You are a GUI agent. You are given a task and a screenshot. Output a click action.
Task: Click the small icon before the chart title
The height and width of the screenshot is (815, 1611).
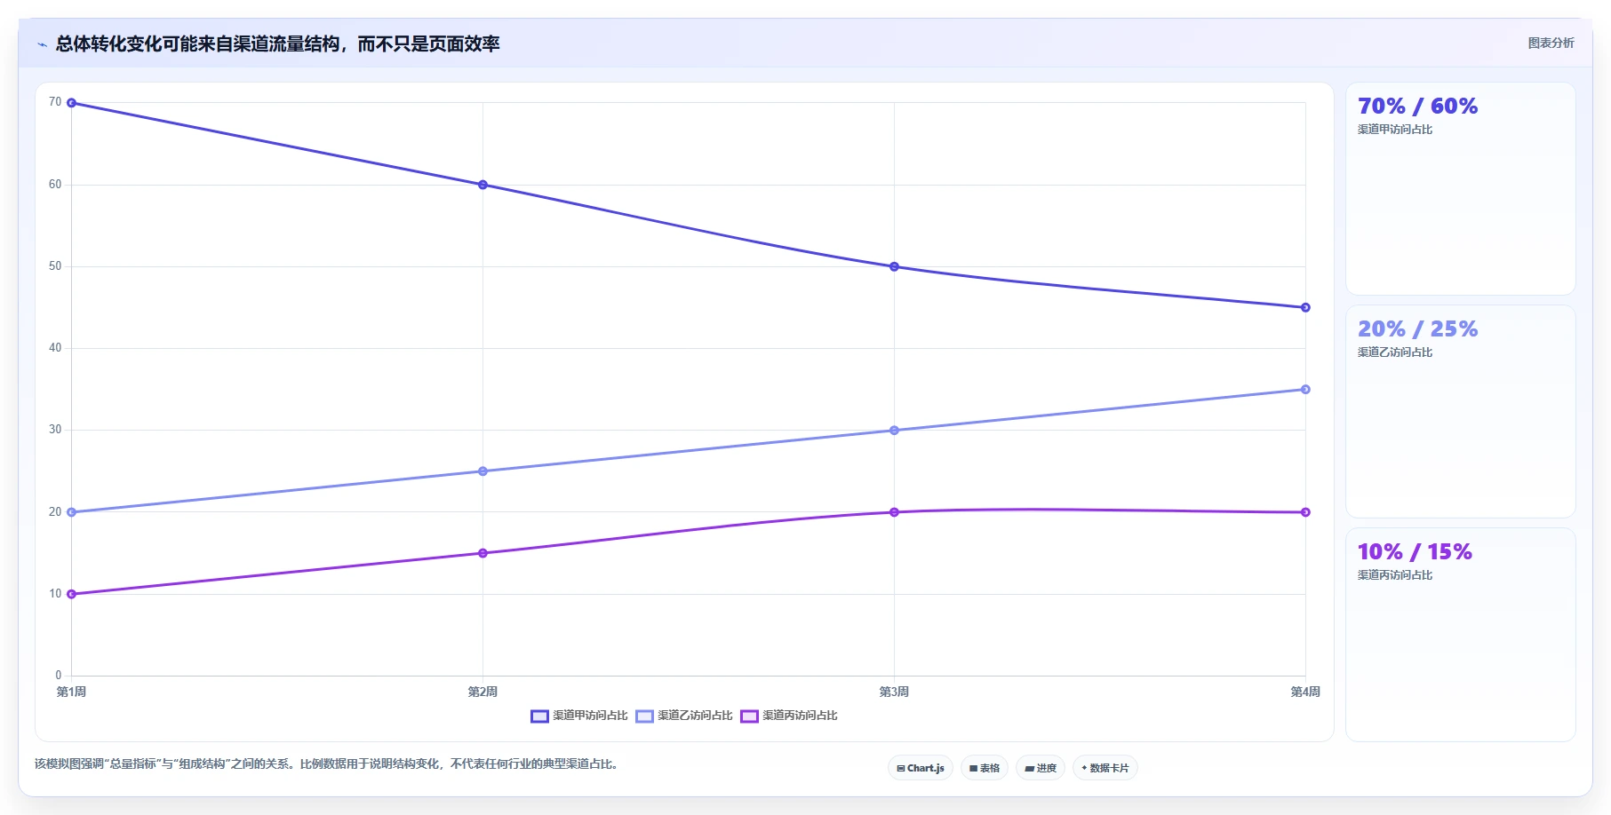pos(42,44)
